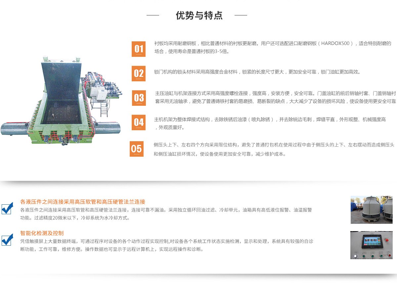Click the description starting with 凭借触摸屏上大量数据终端
This screenshot has height=284, width=397.
(166, 245)
